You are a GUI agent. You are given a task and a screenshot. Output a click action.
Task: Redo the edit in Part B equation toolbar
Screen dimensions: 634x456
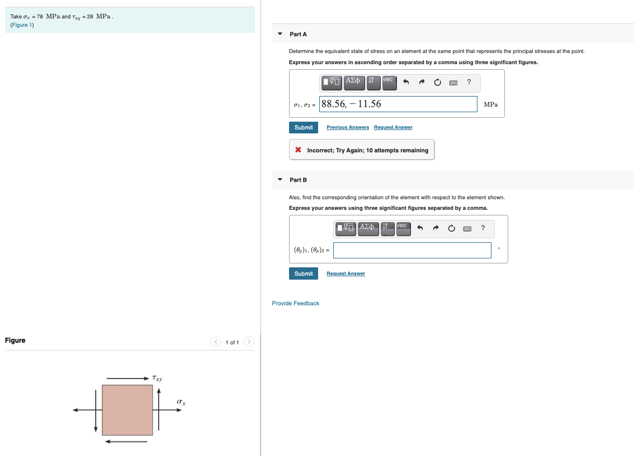tap(436, 228)
